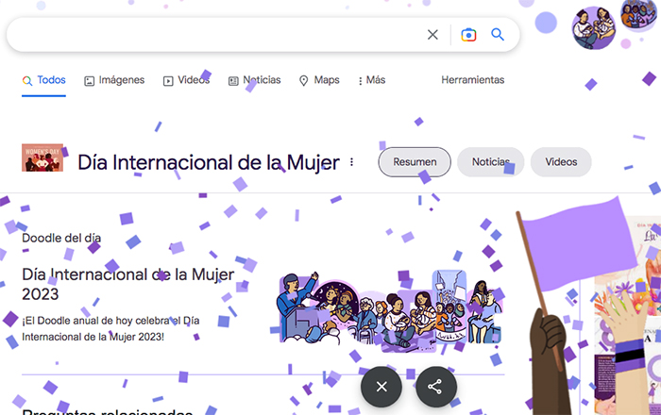Switch to the Imágenes tab
This screenshot has width=661, height=415.
pos(114,80)
